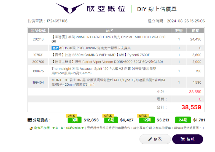Viewport: 215px width, 152px height.
Task: Click the pointing hand icon beside 刷卡不加價
Action: 31,128
